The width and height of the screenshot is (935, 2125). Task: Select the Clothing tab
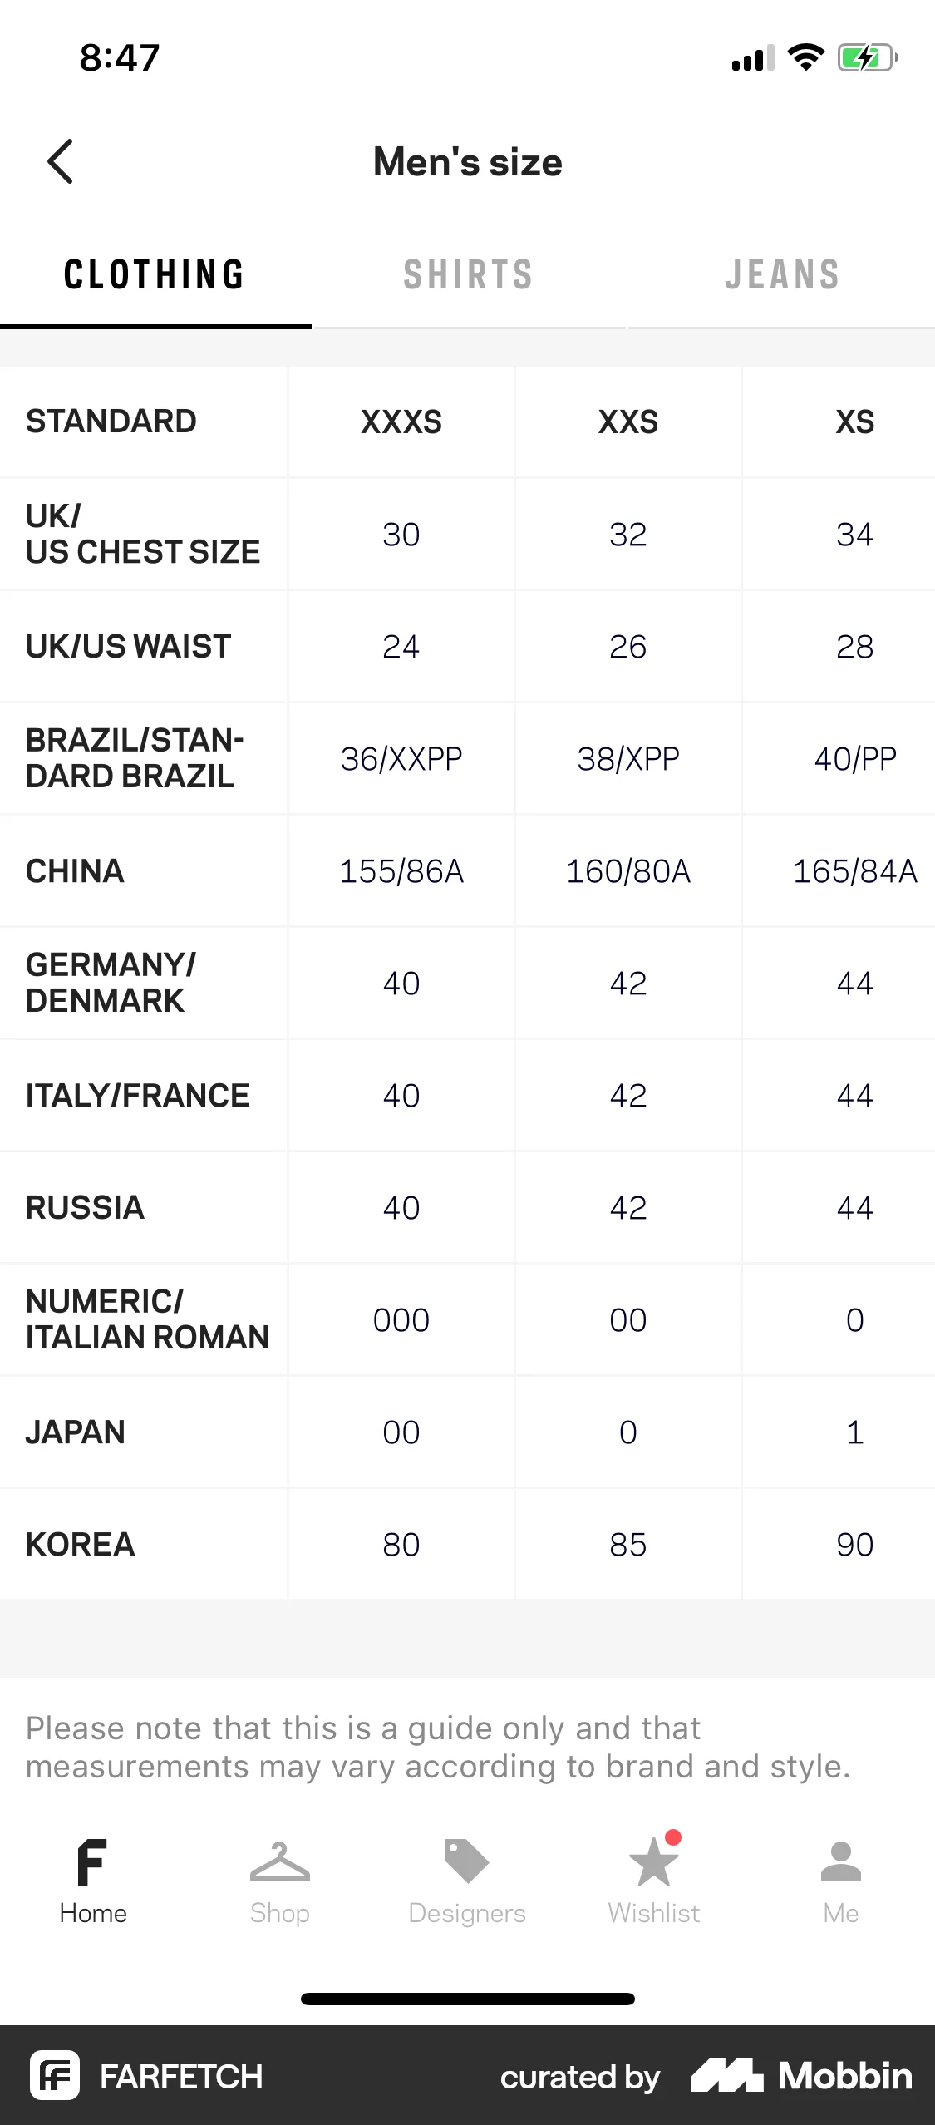[155, 275]
